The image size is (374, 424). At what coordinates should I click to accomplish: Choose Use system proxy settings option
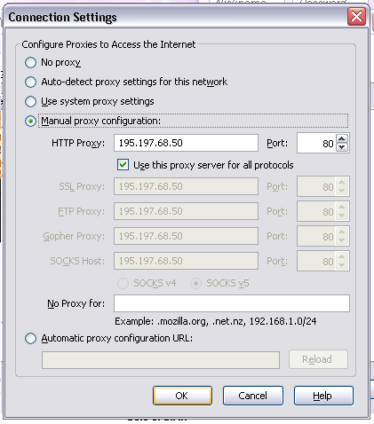click(x=30, y=101)
